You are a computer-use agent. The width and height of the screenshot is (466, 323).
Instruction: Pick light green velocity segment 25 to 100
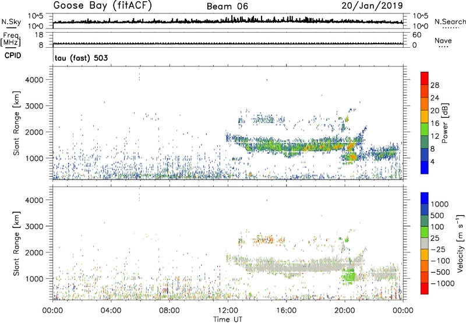pos(425,232)
